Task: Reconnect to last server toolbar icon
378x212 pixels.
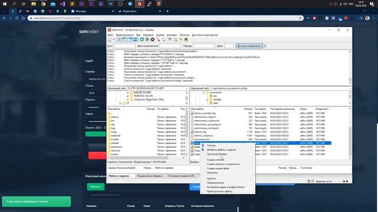Action: coord(164,39)
